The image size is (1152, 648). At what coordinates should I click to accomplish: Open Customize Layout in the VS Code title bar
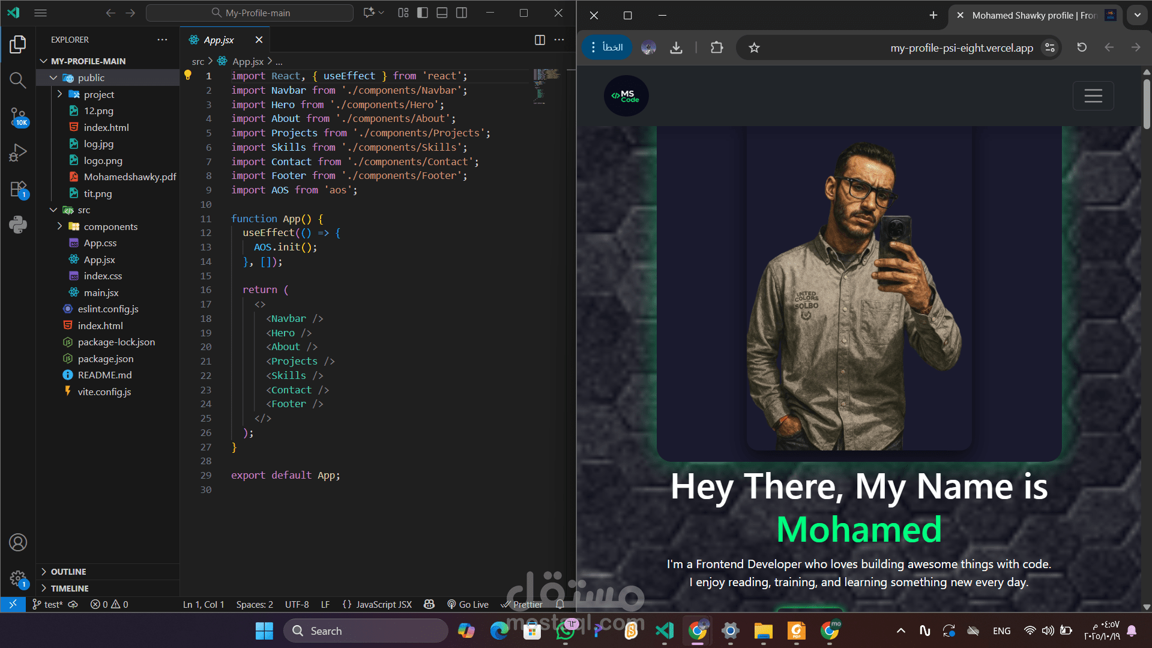[x=403, y=13]
